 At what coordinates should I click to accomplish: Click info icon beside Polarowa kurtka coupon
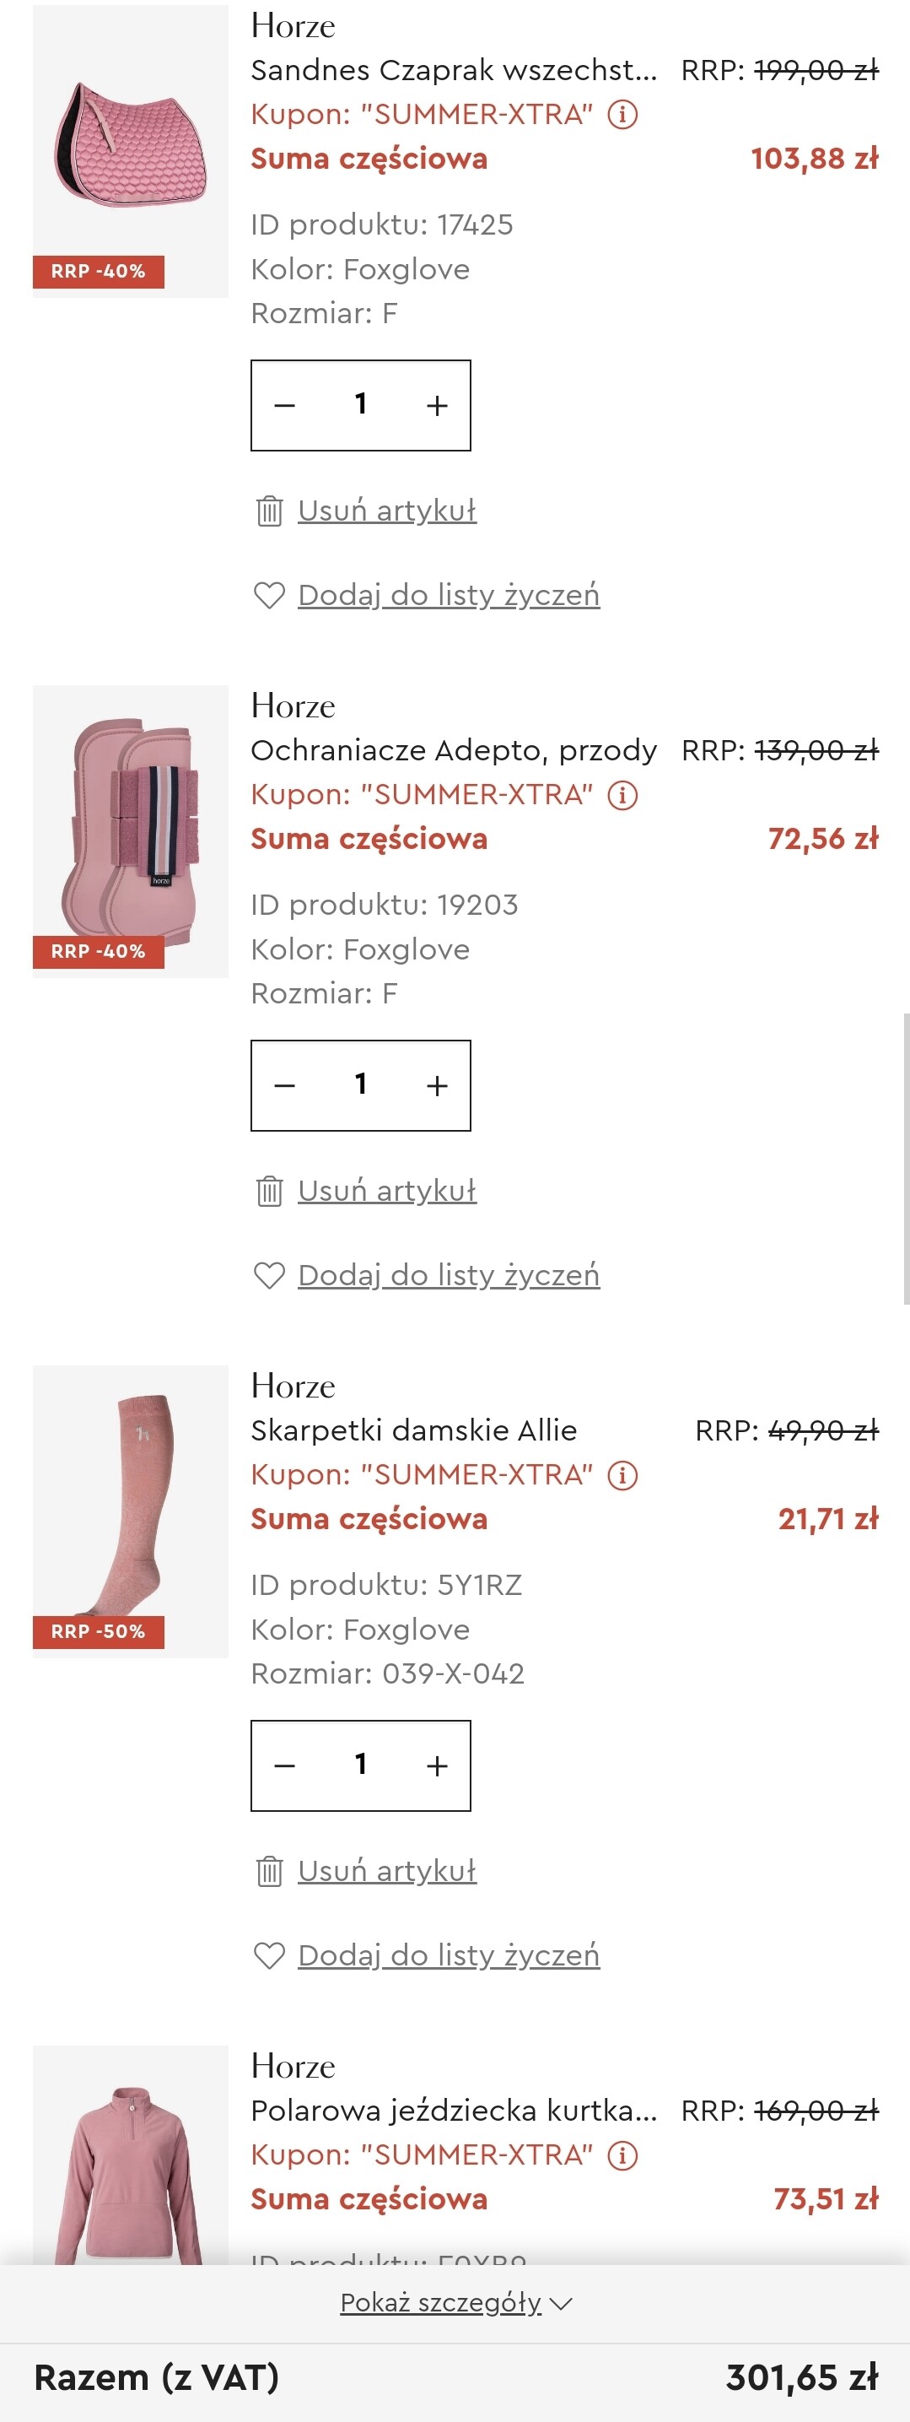tap(622, 2155)
